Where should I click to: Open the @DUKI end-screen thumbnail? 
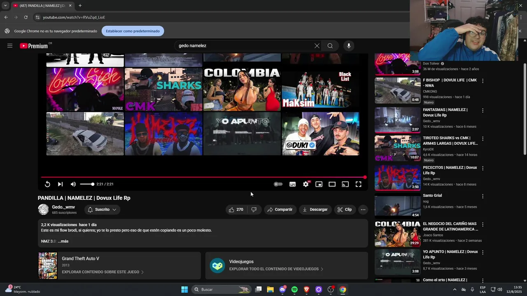(320, 134)
